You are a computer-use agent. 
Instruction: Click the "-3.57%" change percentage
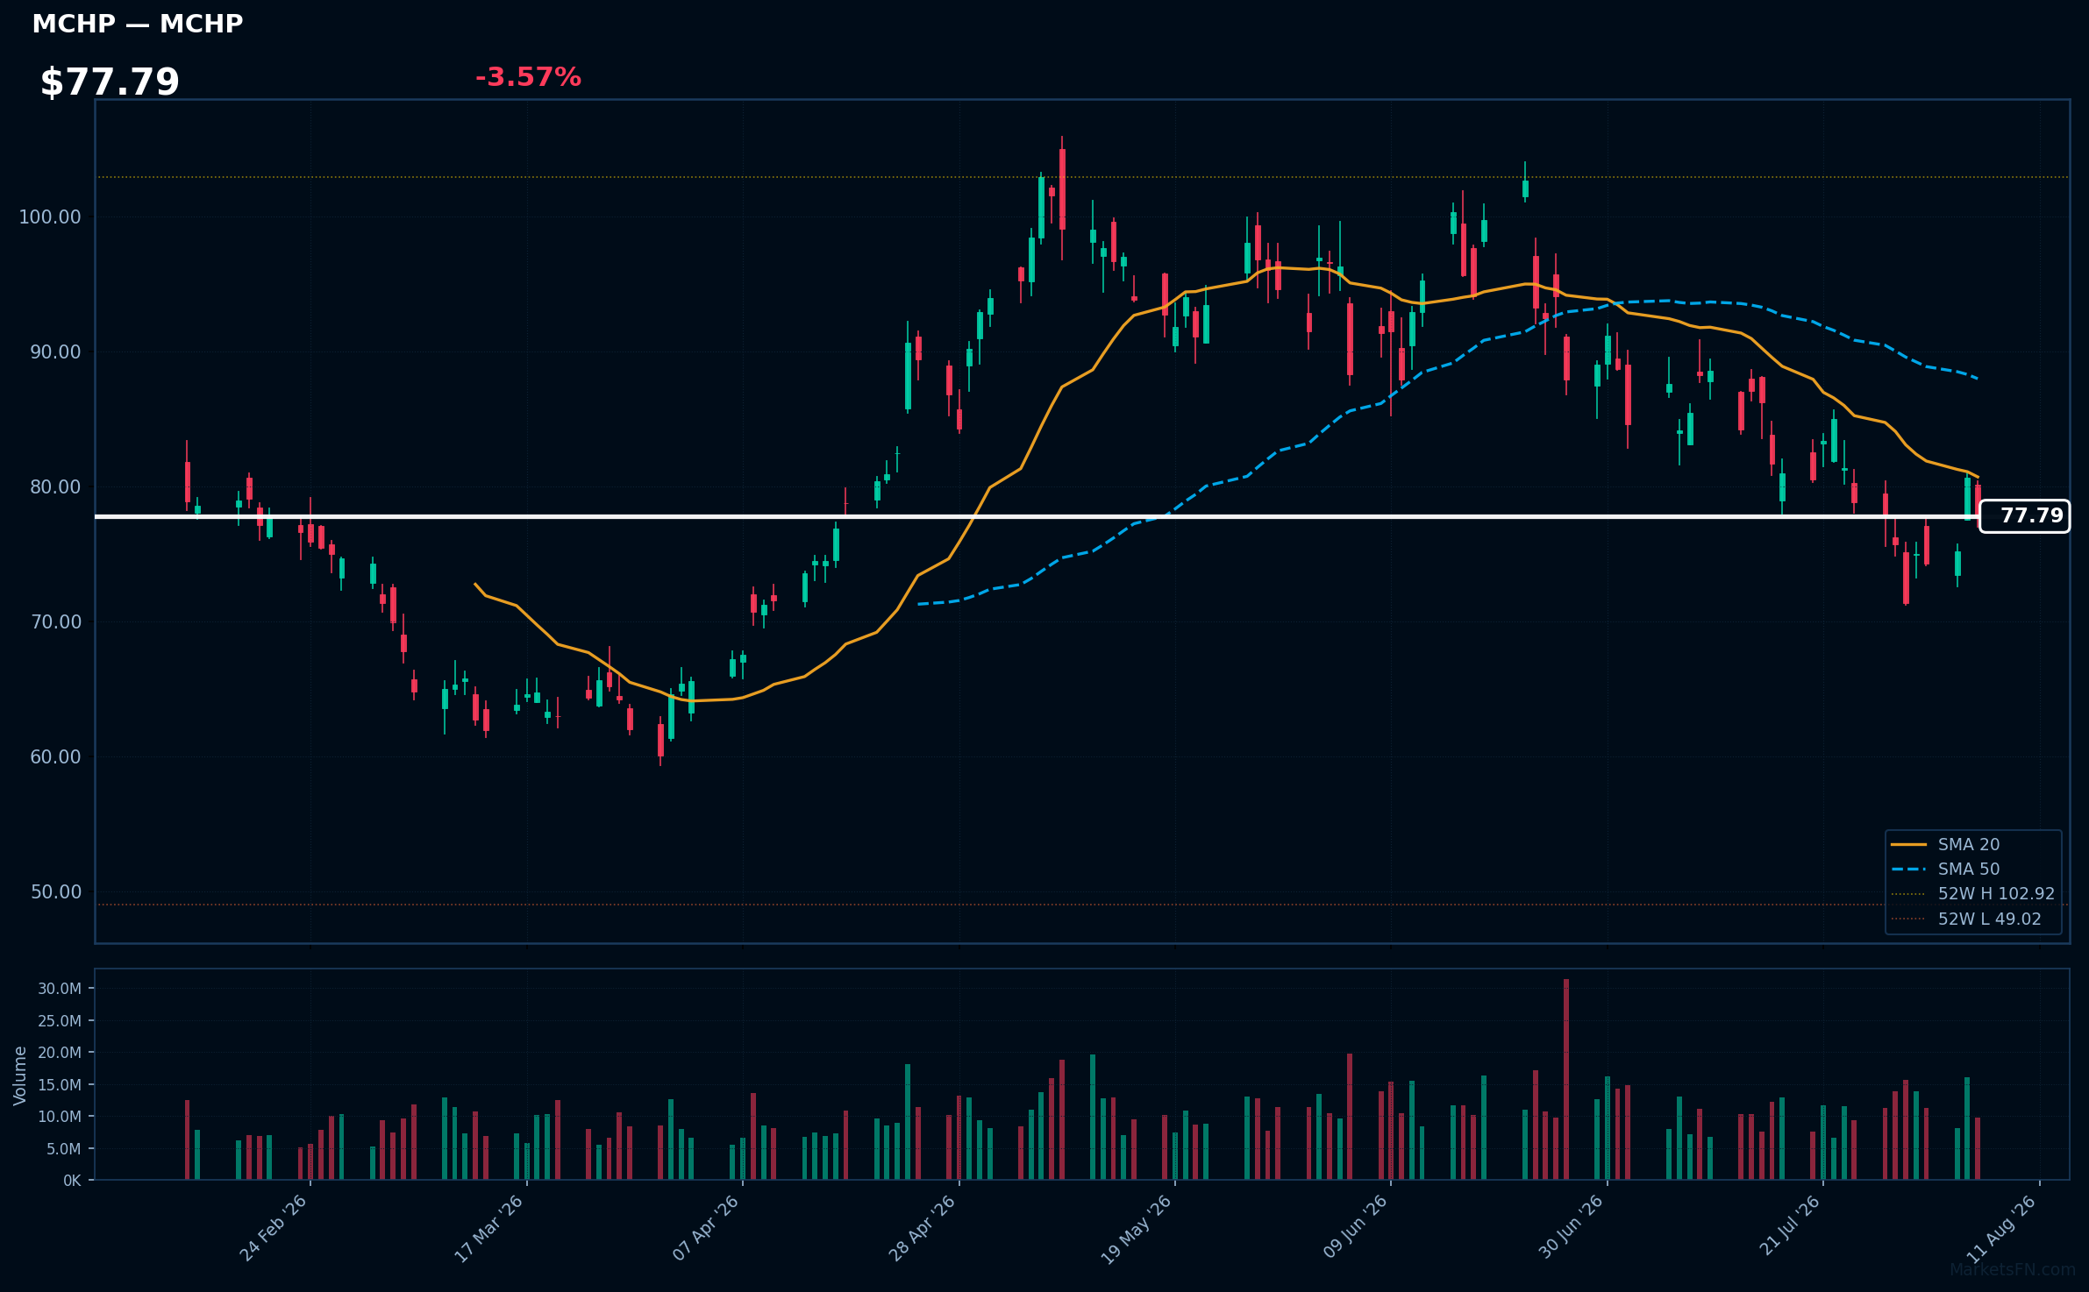tap(528, 77)
